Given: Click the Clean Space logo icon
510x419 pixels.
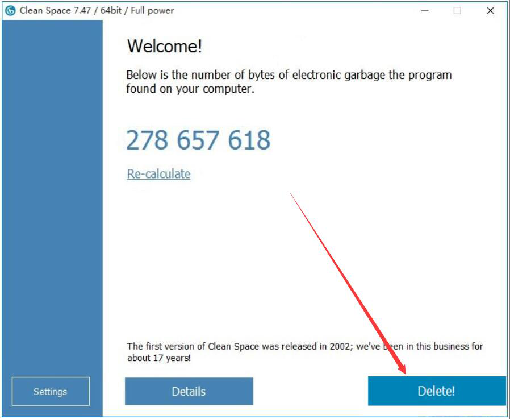Looking at the screenshot, I should 10,10.
